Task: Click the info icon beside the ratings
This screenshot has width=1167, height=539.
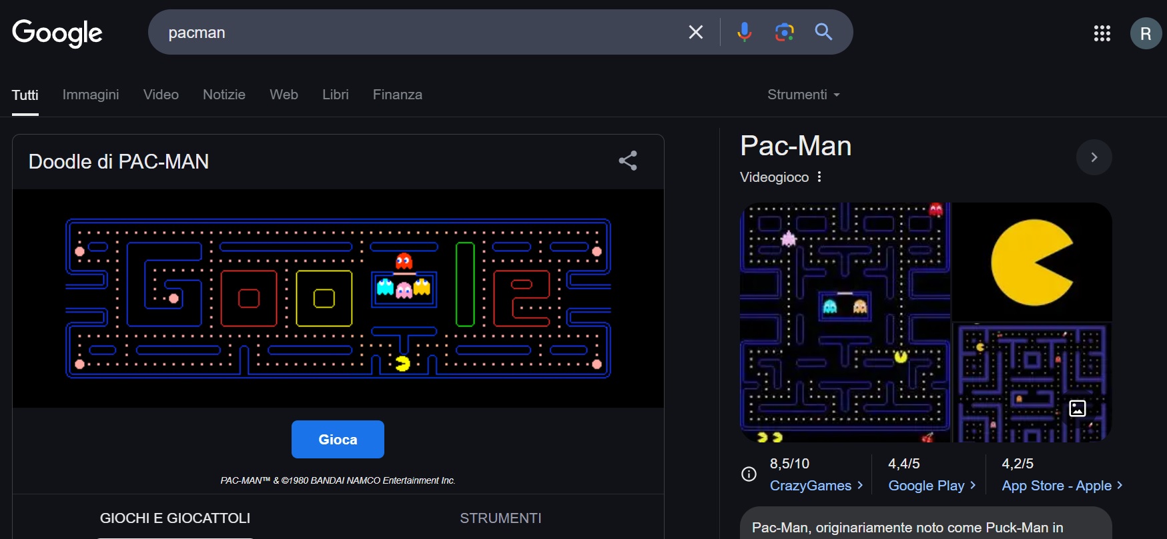Action: coord(749,474)
